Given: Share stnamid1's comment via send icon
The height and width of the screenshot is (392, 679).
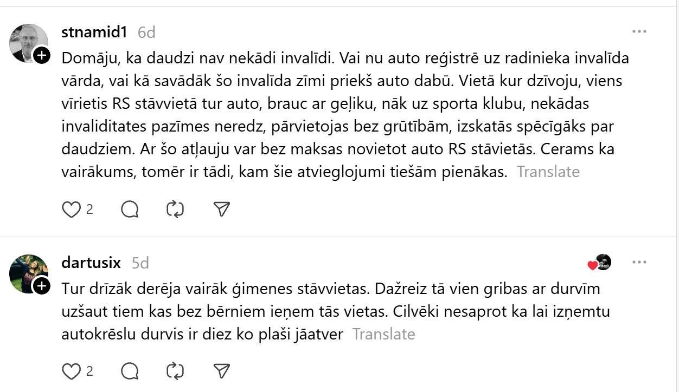Looking at the screenshot, I should [222, 210].
